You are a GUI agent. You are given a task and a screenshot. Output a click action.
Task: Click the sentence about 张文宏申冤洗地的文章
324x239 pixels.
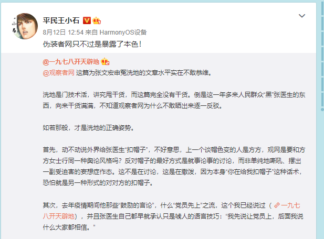pyautogui.click(x=144, y=72)
